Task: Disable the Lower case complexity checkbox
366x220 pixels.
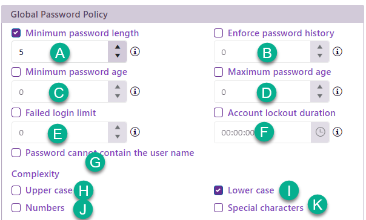Action: pos(218,190)
